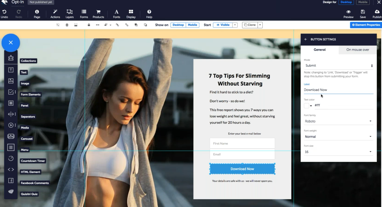Open the white Text color swatch
Image resolution: width=382 pixels, height=207 pixels.
click(x=307, y=106)
